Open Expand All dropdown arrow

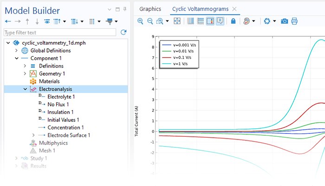[82, 21]
